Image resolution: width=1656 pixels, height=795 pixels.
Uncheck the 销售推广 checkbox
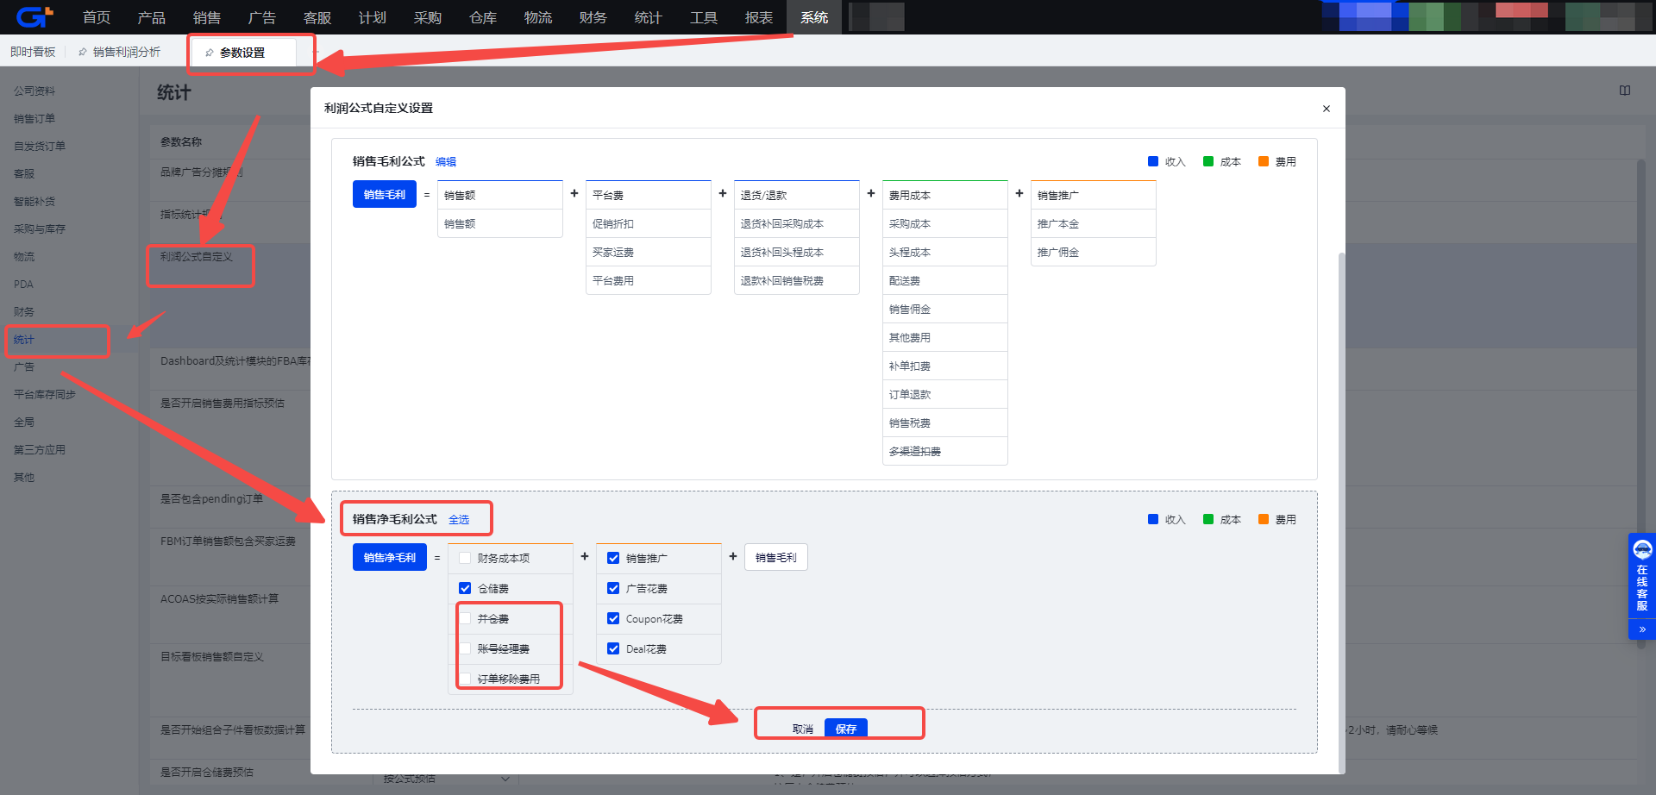click(x=613, y=558)
